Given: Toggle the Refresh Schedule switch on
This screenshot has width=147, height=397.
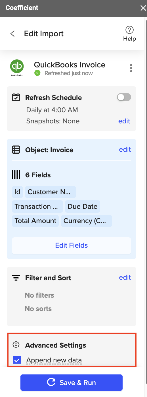Looking at the screenshot, I should click(x=124, y=97).
